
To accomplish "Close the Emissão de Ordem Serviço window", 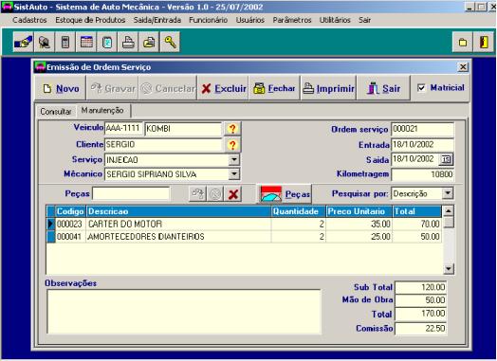I will click(x=463, y=67).
